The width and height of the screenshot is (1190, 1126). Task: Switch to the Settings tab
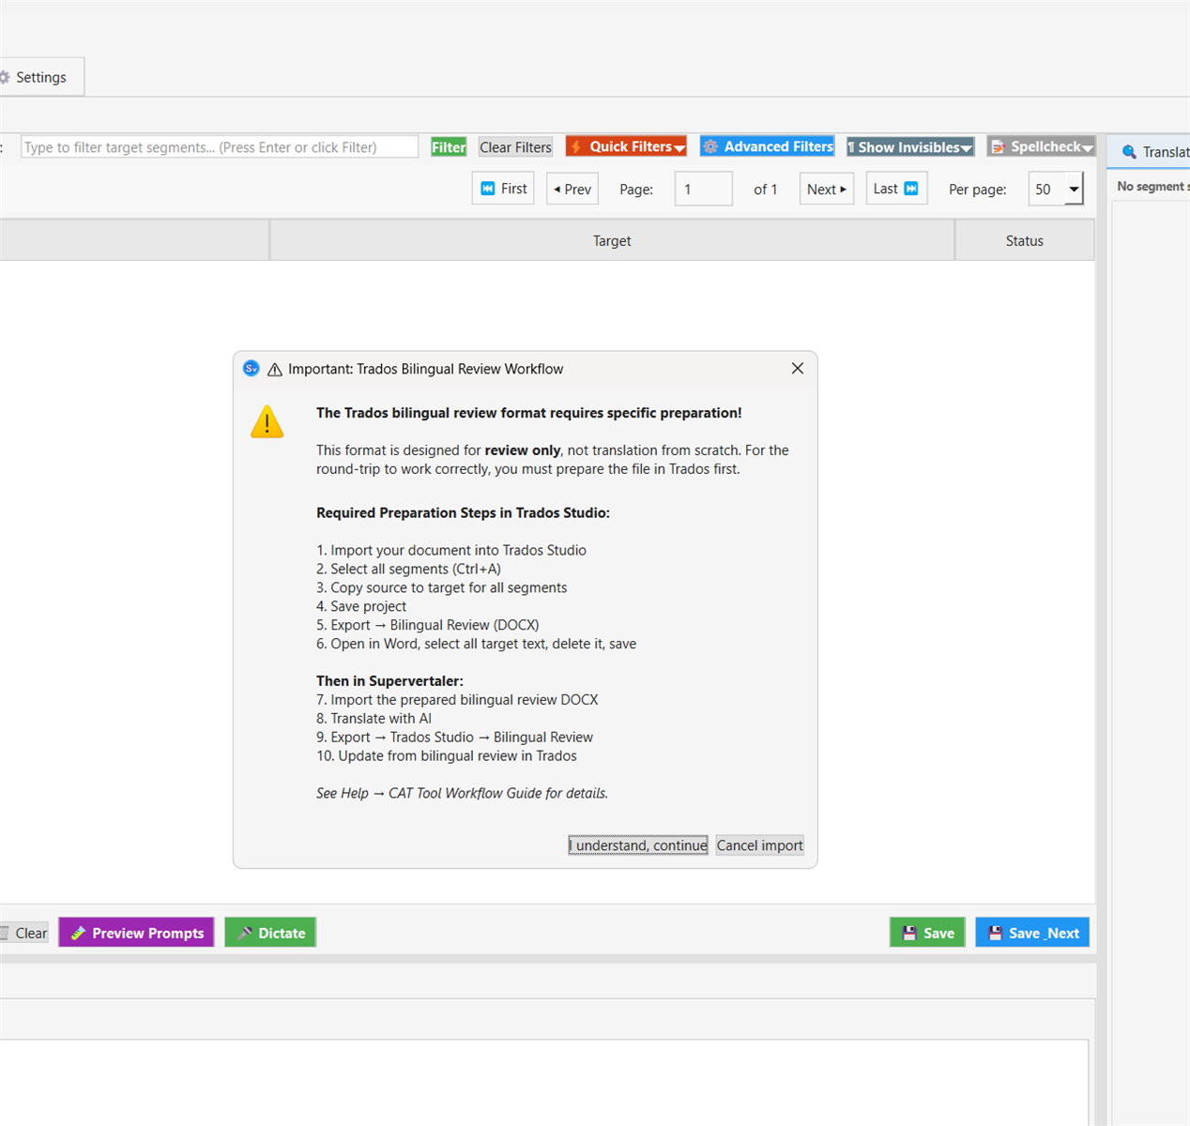click(x=42, y=77)
